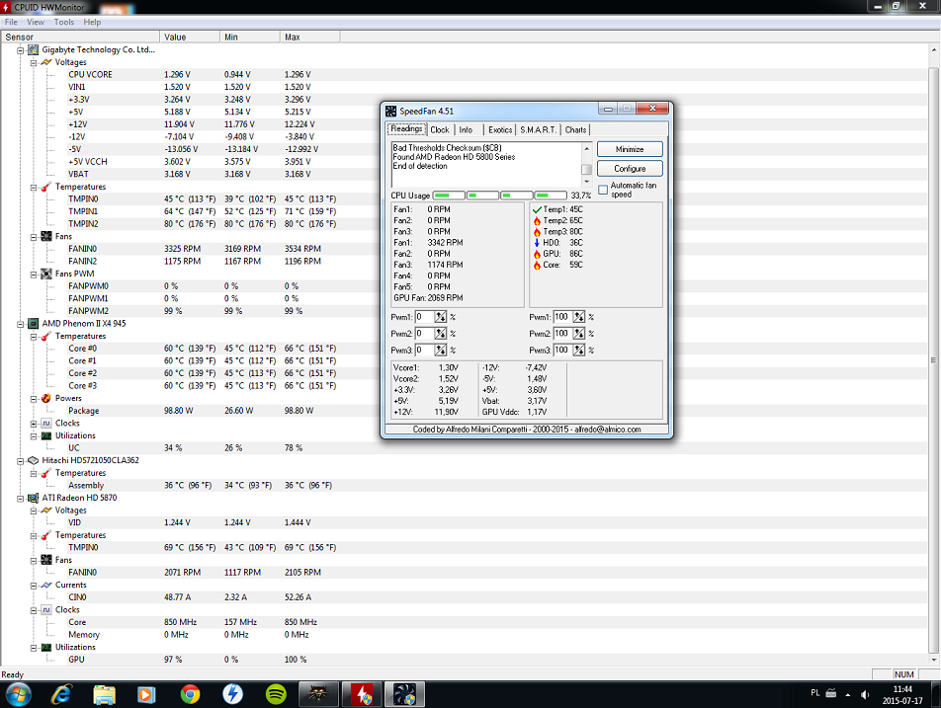
Task: Switch to the Charts tab in SpeedFan
Action: tap(575, 129)
